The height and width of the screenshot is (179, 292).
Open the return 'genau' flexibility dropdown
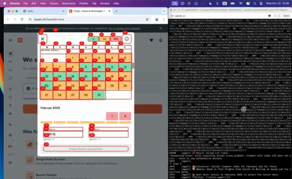tap(94, 139)
